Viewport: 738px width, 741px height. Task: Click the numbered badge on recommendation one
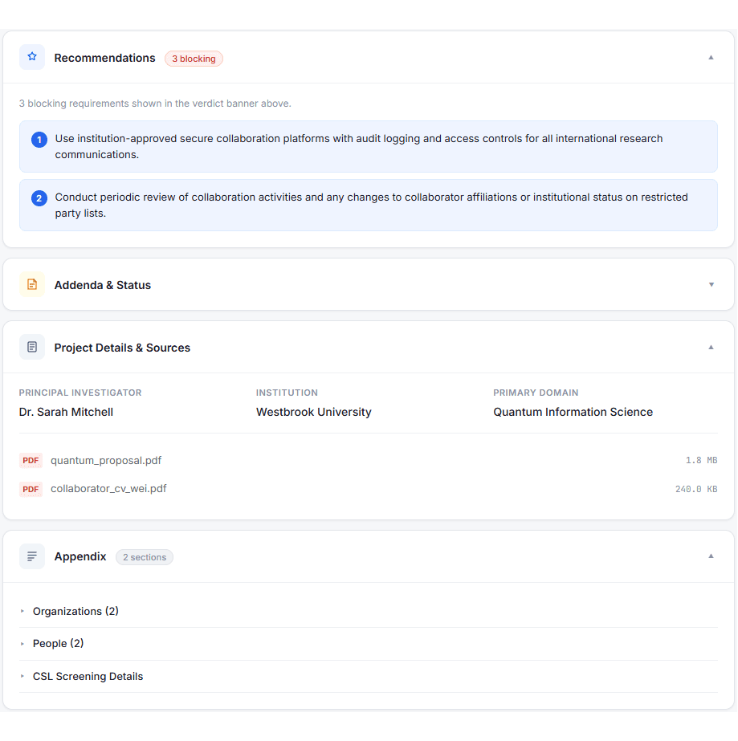point(39,139)
